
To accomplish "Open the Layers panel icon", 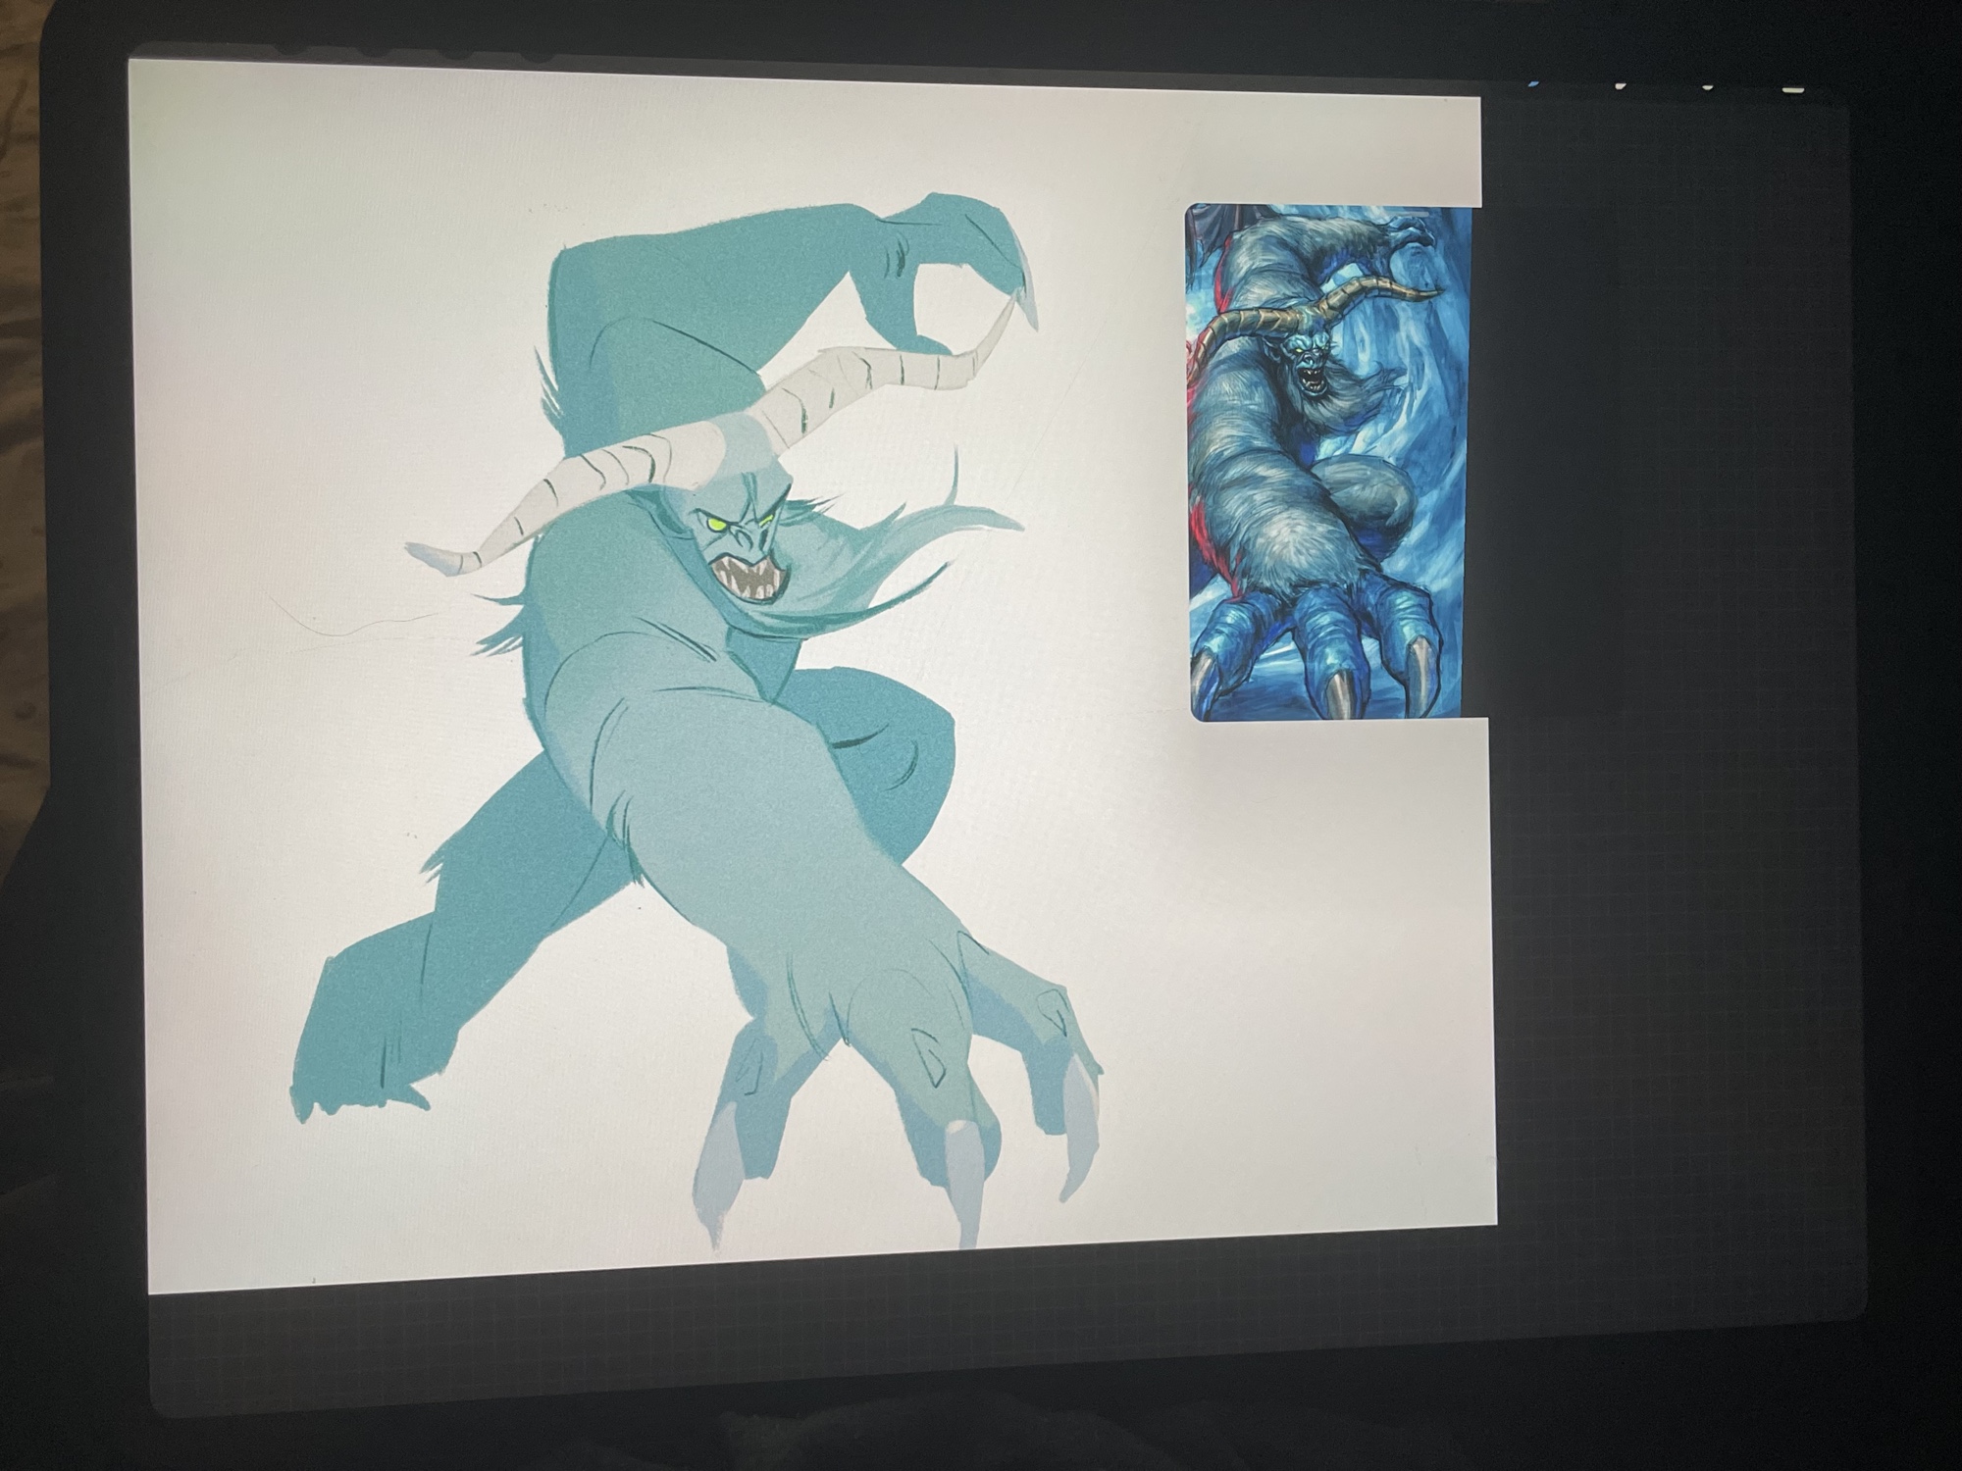I will (1793, 89).
